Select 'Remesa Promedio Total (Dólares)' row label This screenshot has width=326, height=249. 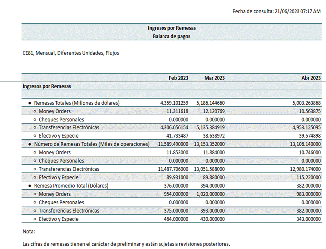coord(71,186)
